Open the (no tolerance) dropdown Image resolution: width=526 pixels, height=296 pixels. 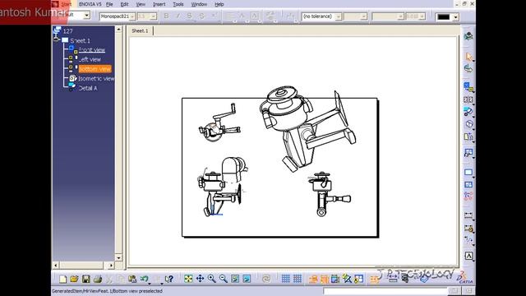338,16
